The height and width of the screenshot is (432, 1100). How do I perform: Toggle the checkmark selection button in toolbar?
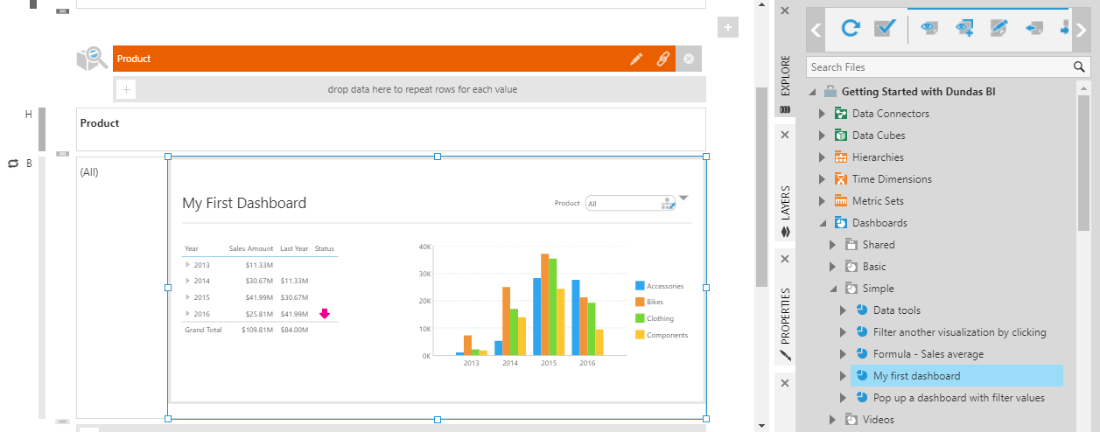click(886, 29)
